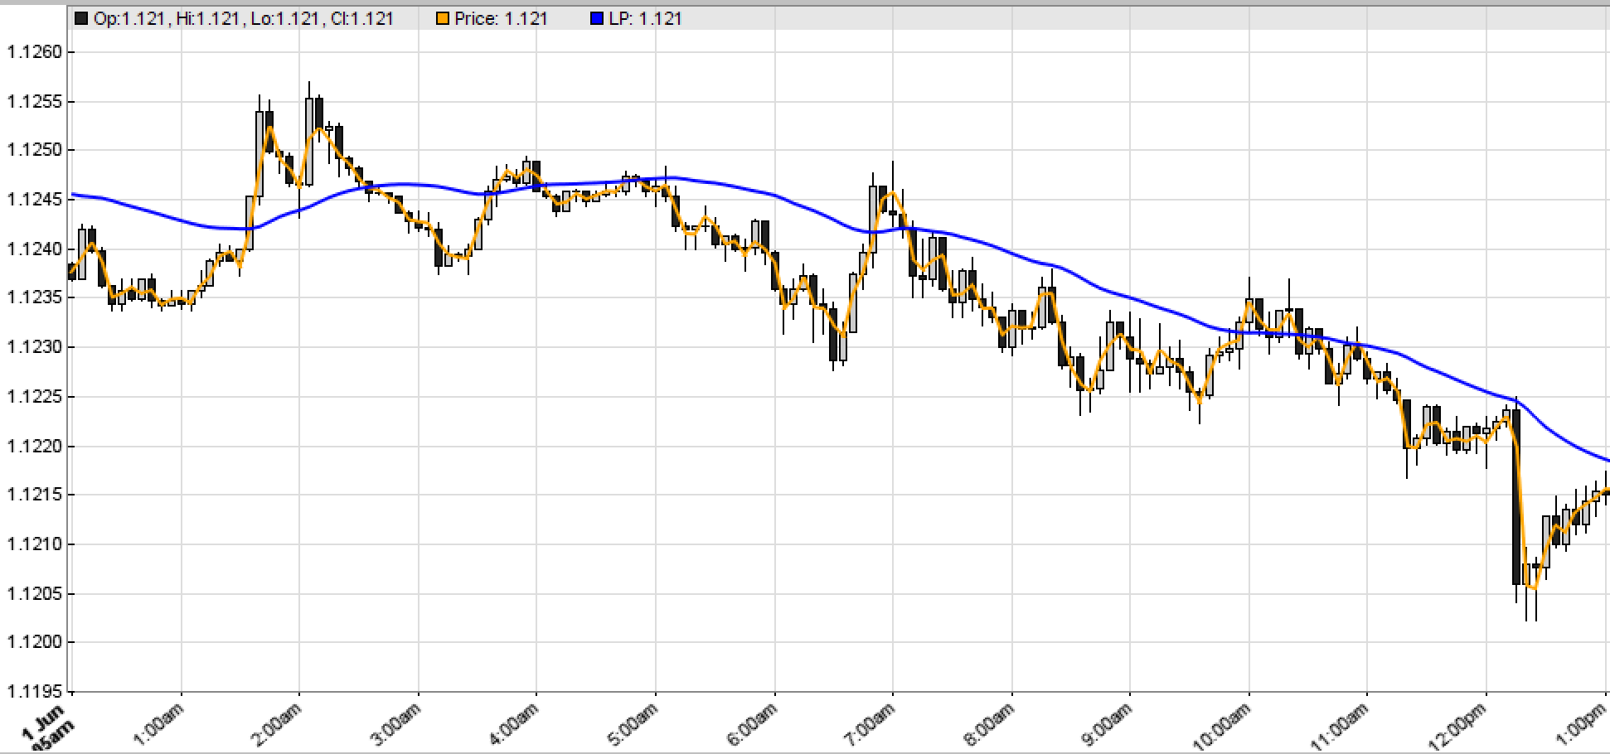Click the orange Price legend swatch
The image size is (1610, 754).
442,18
